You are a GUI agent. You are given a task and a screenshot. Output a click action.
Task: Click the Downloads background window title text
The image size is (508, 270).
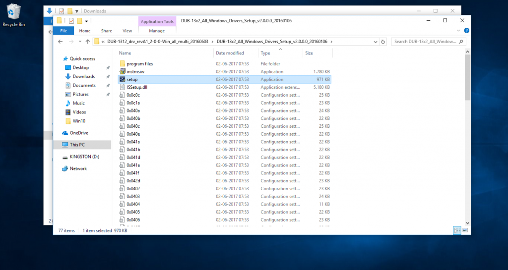tap(95, 11)
